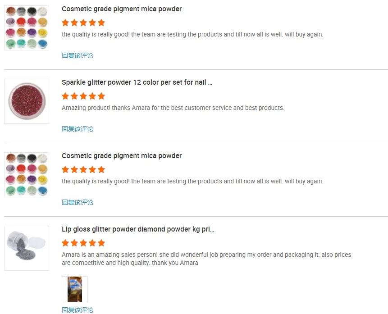
Task: Open Lip gloss glitter powder diamond product title
Action: tap(138, 229)
